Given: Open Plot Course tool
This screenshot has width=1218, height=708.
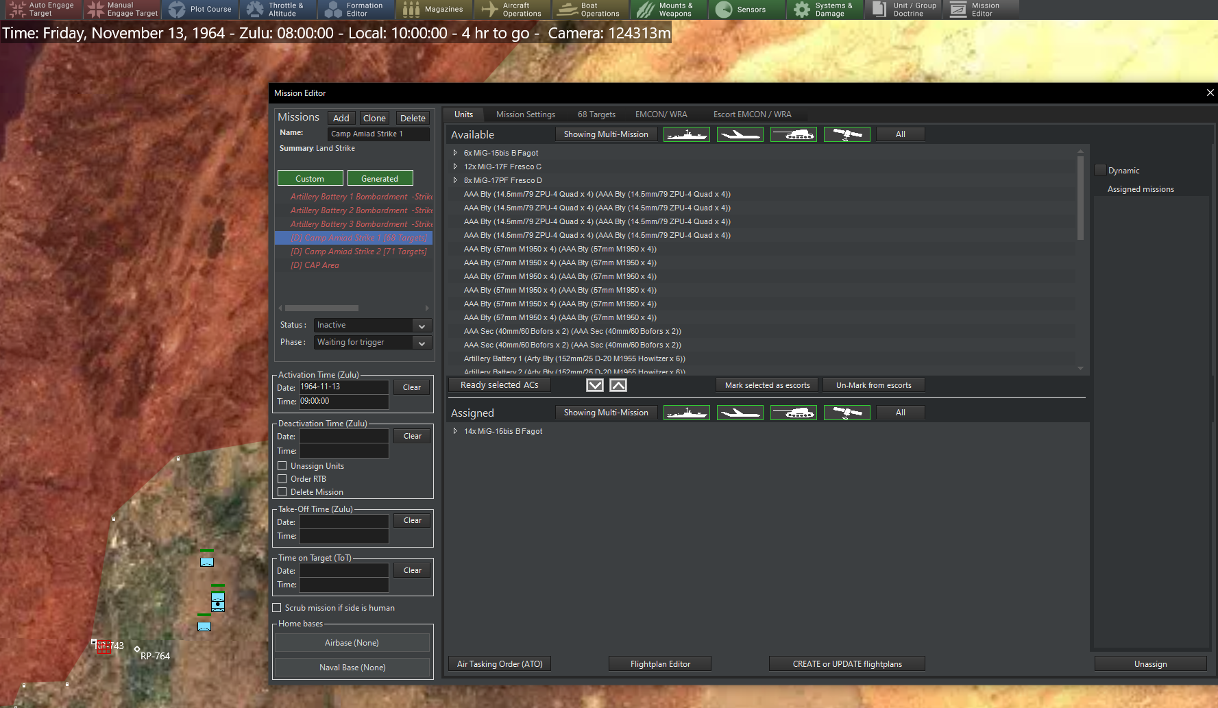Looking at the screenshot, I should pos(200,10).
